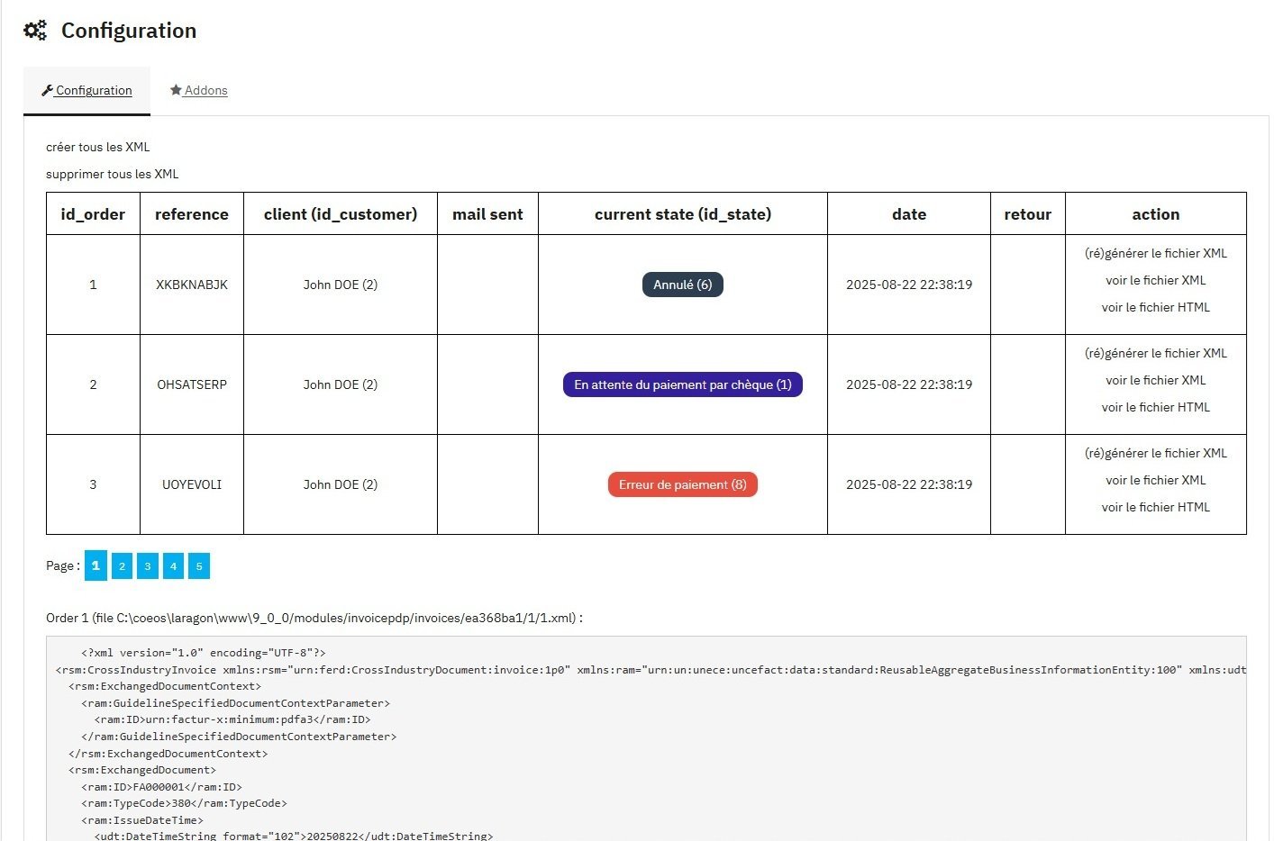The width and height of the screenshot is (1274, 841).
Task: Go to page 3 of orders
Action: tap(148, 565)
